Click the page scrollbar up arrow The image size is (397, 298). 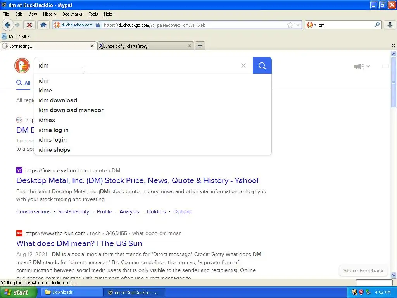click(394, 54)
